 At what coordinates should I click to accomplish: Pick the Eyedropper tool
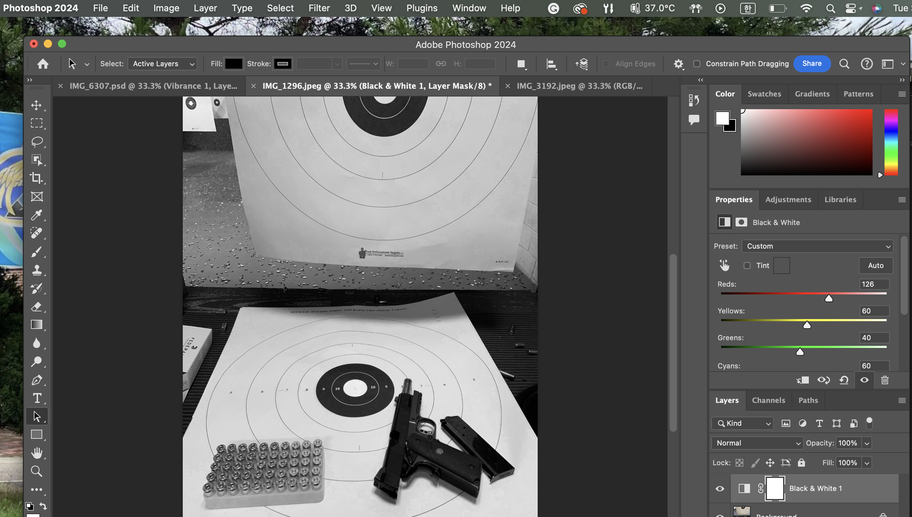tap(37, 215)
